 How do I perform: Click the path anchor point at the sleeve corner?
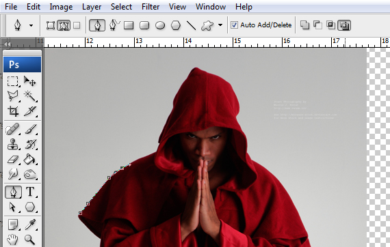tap(80, 213)
